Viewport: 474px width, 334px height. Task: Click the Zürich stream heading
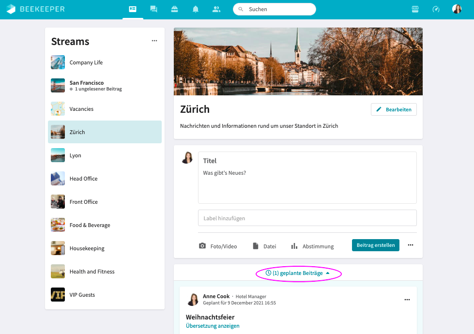click(195, 109)
